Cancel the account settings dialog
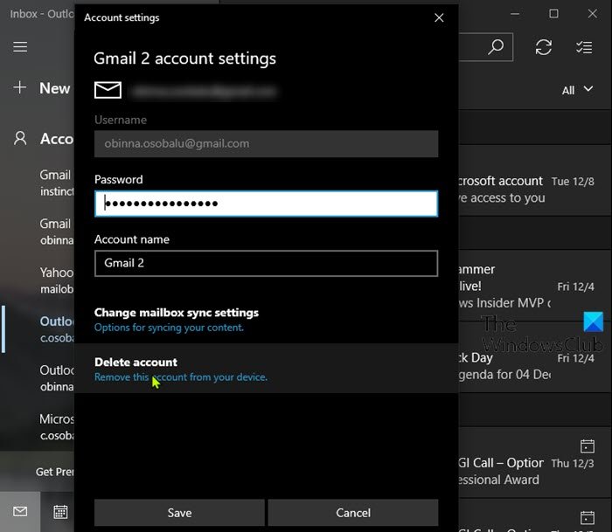Viewport: 612px width, 532px height. coord(353,513)
